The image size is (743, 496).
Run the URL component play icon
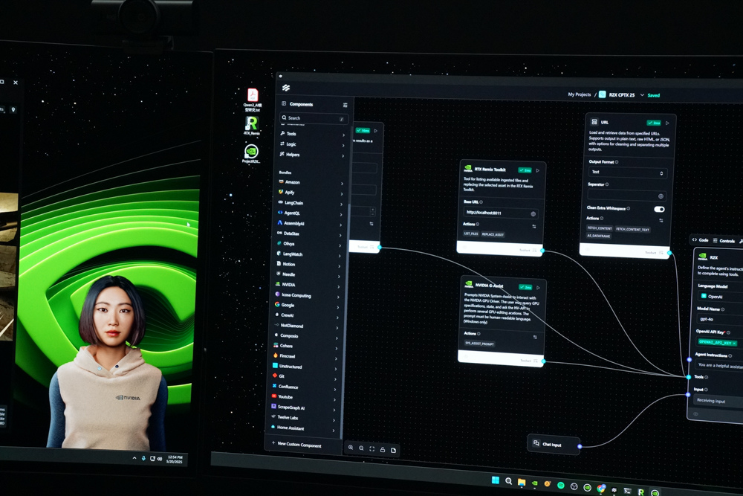[x=667, y=123]
